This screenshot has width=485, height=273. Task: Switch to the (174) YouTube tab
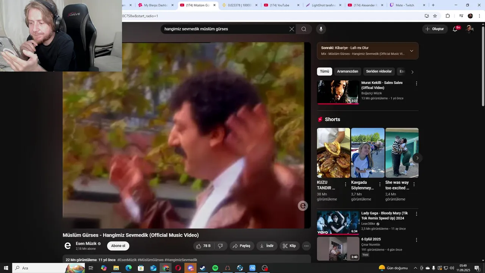click(x=281, y=5)
